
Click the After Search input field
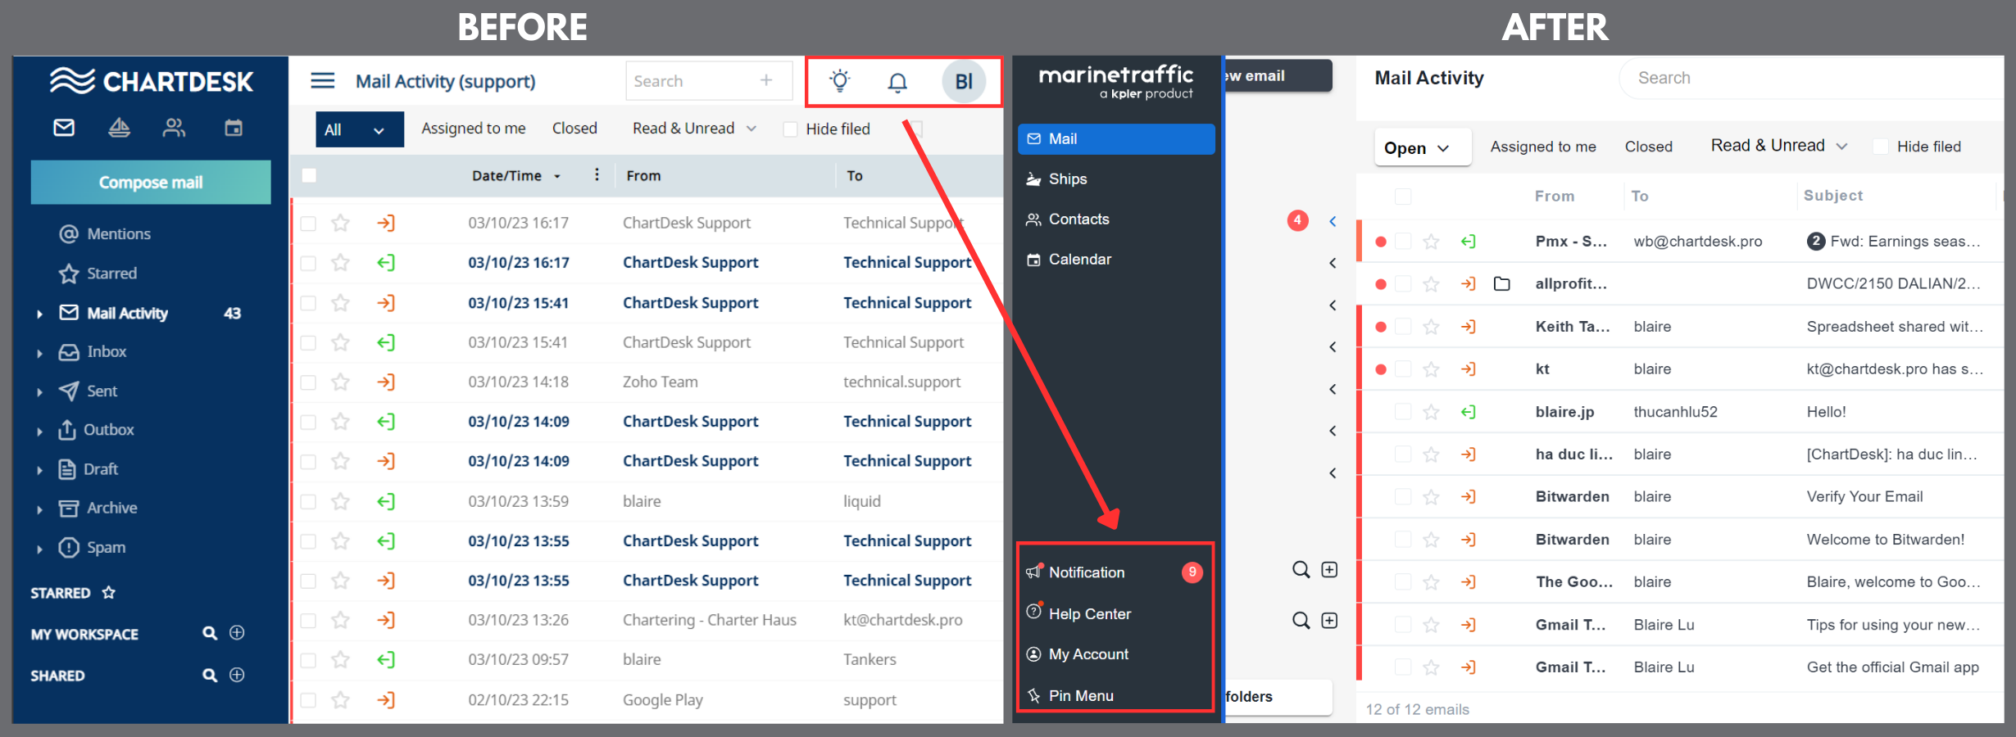[1811, 78]
